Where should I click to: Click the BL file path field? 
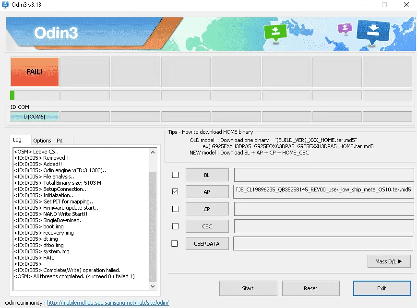click(x=323, y=175)
